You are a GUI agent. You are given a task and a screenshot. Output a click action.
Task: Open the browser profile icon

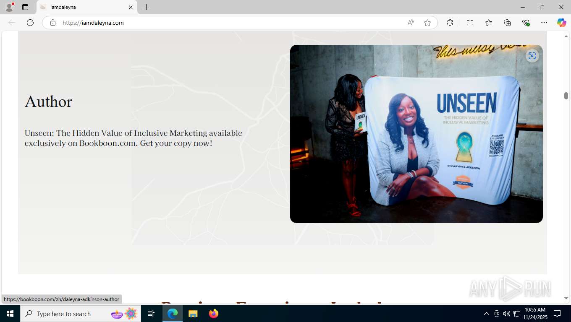point(9,7)
